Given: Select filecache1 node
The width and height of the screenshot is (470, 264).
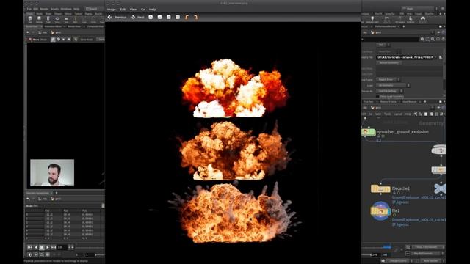Looking at the screenshot, I should [x=380, y=188].
